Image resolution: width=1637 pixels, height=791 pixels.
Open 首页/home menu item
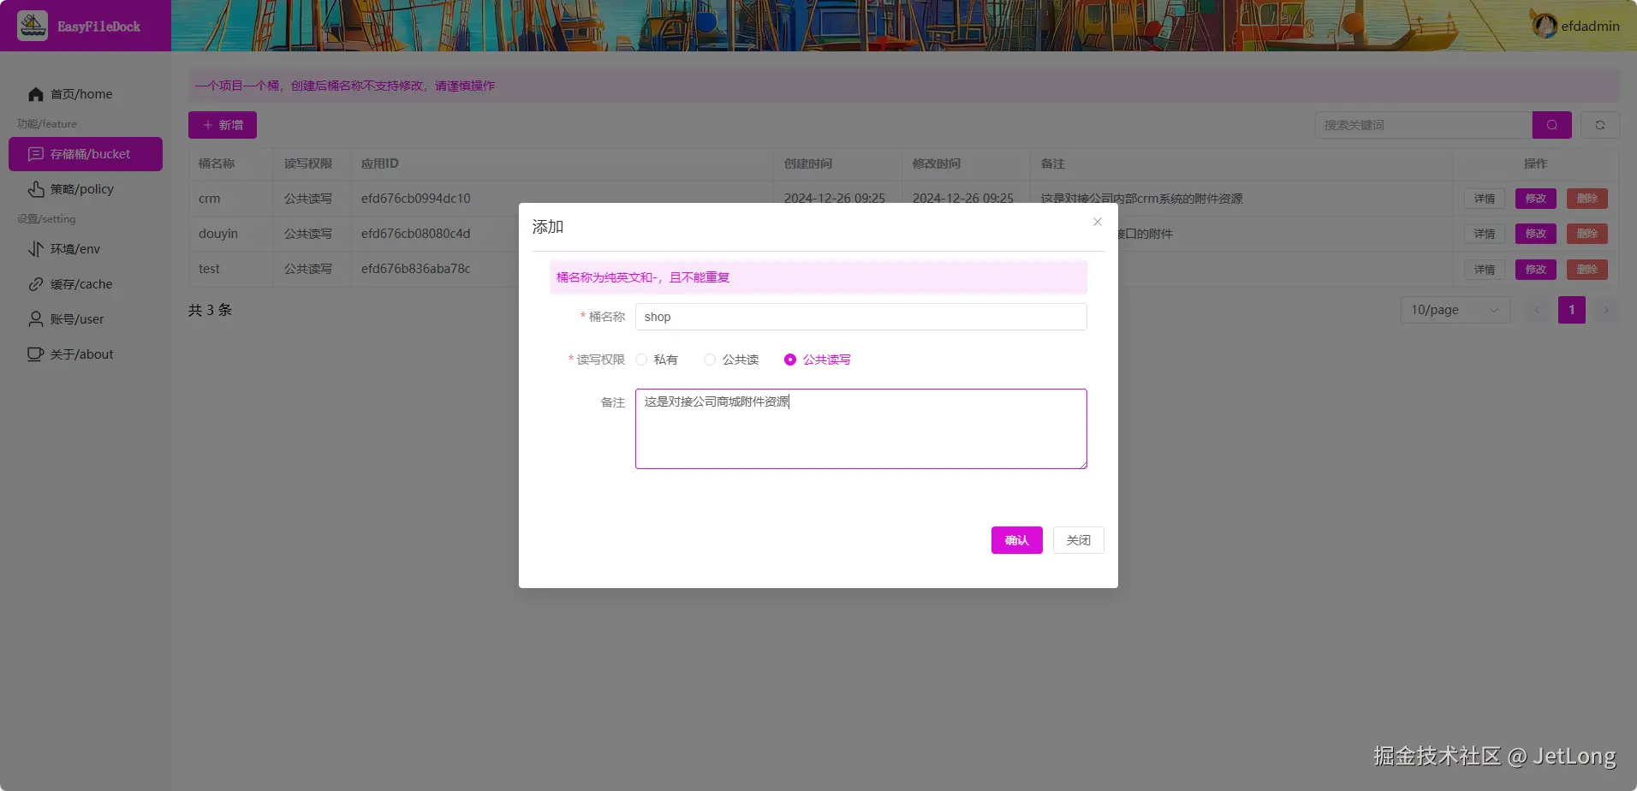point(86,94)
